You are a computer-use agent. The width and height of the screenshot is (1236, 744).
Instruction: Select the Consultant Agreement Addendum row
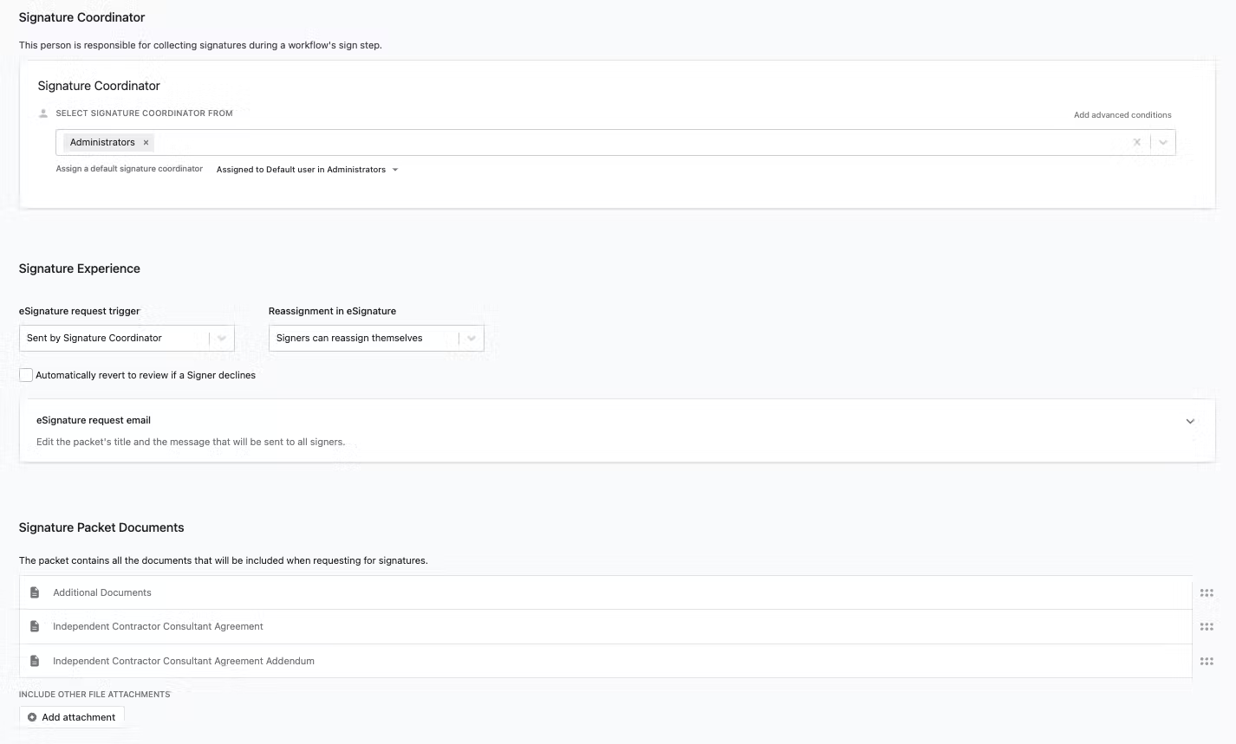tap(605, 661)
